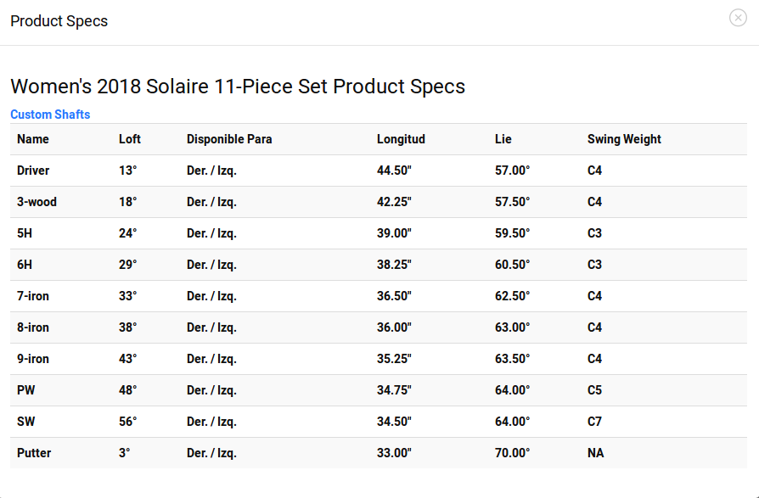This screenshot has width=759, height=498.
Task: Click the 44.50" length value
Action: tap(394, 171)
